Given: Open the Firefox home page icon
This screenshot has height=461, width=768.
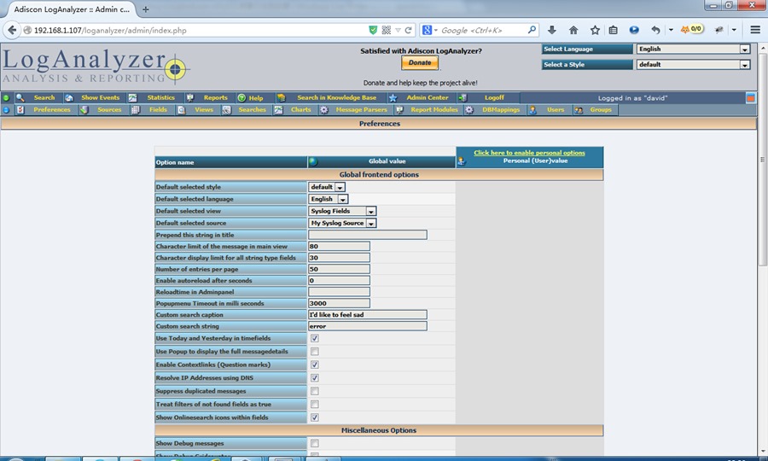Looking at the screenshot, I should click(573, 30).
